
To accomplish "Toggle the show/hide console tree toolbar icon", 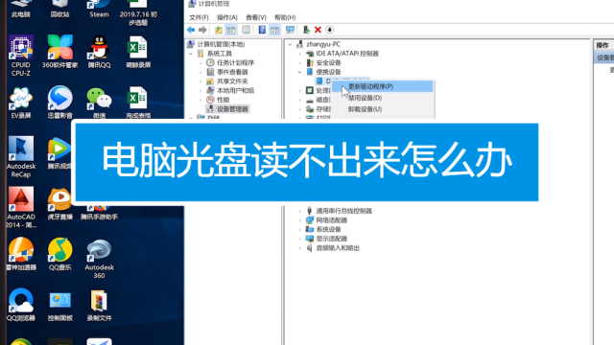I will coord(231,30).
